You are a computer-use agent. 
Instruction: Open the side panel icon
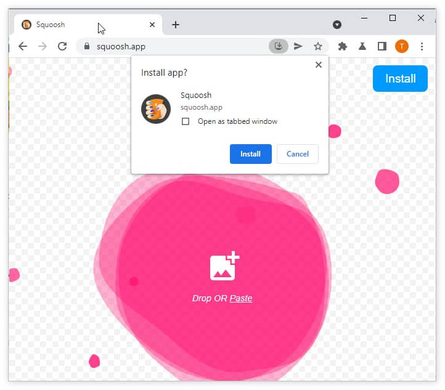(x=382, y=46)
